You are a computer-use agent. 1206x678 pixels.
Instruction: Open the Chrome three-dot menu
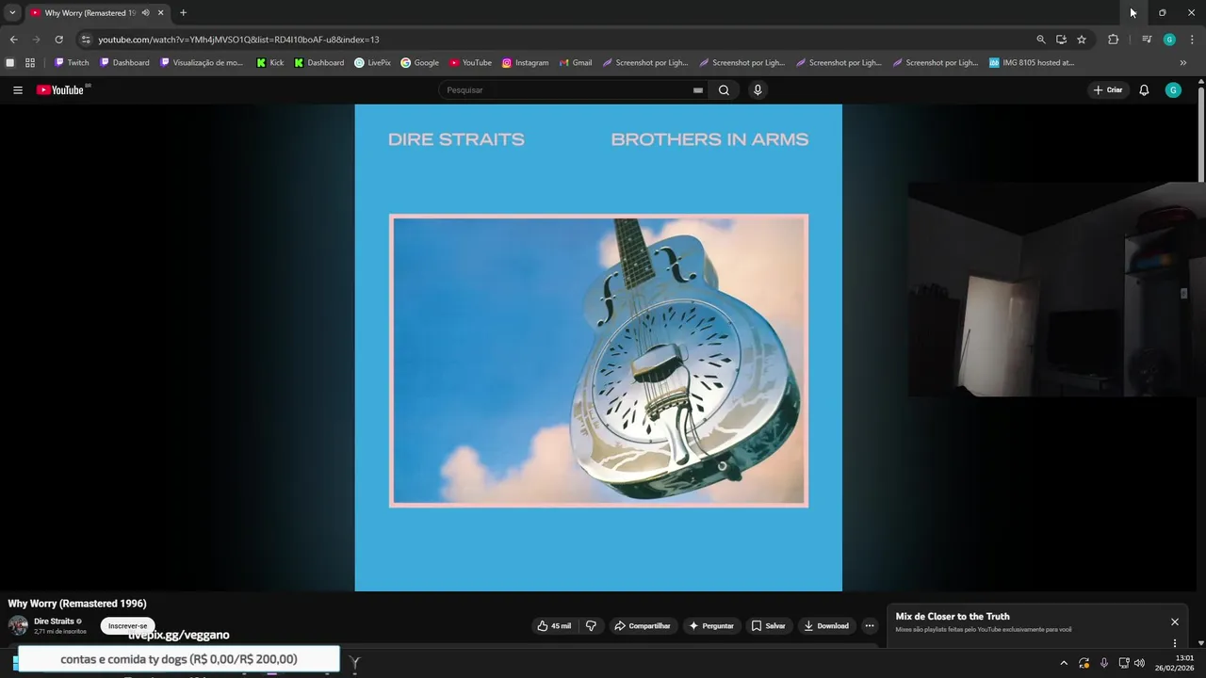coord(1192,40)
